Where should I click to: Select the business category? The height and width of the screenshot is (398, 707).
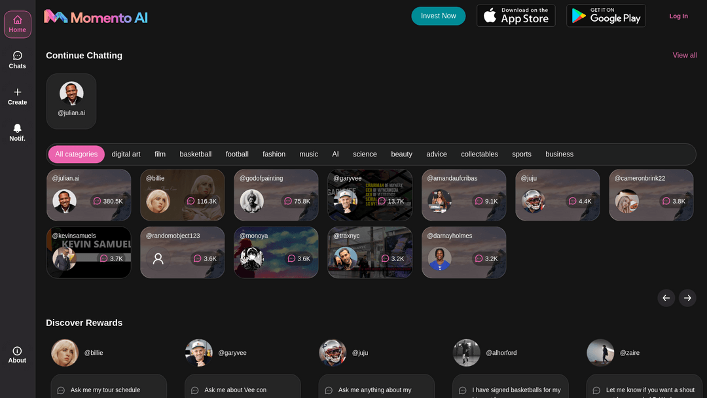[x=559, y=154]
